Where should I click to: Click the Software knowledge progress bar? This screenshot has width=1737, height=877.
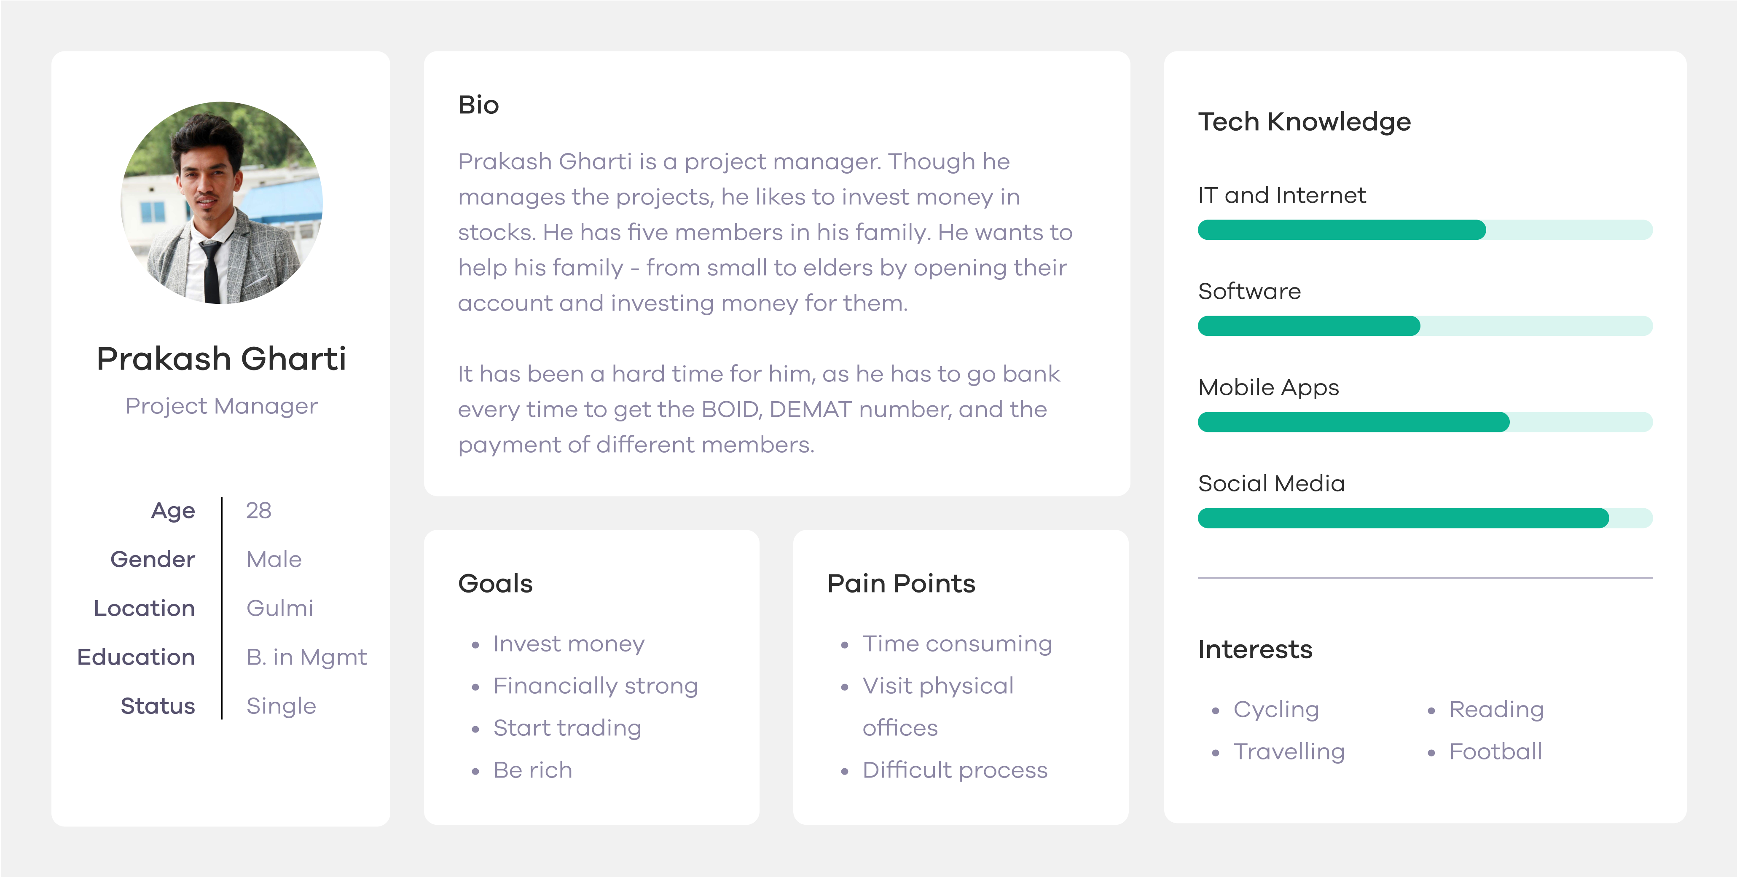pyautogui.click(x=1424, y=326)
